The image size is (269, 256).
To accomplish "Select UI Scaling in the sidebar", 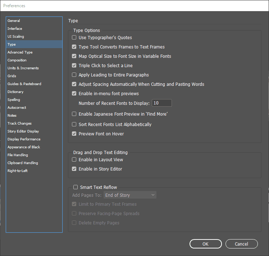I will (34, 37).
